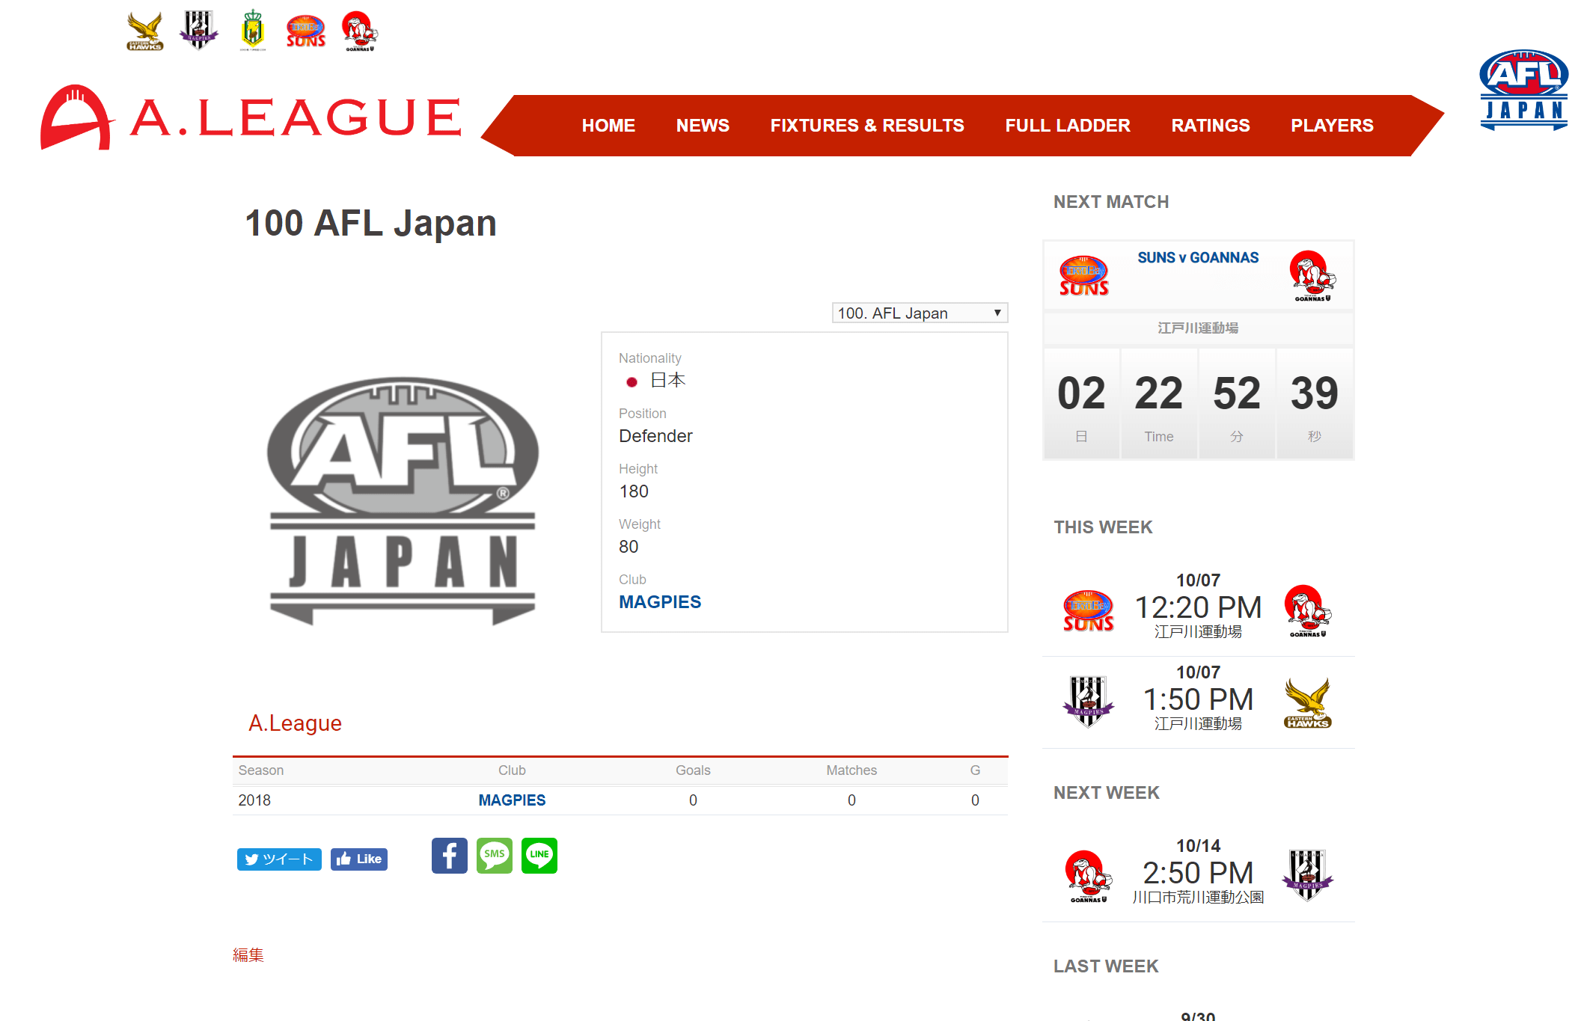Click Suns logo in 12:20 PM match
This screenshot has height=1021, width=1584.
[x=1089, y=610]
